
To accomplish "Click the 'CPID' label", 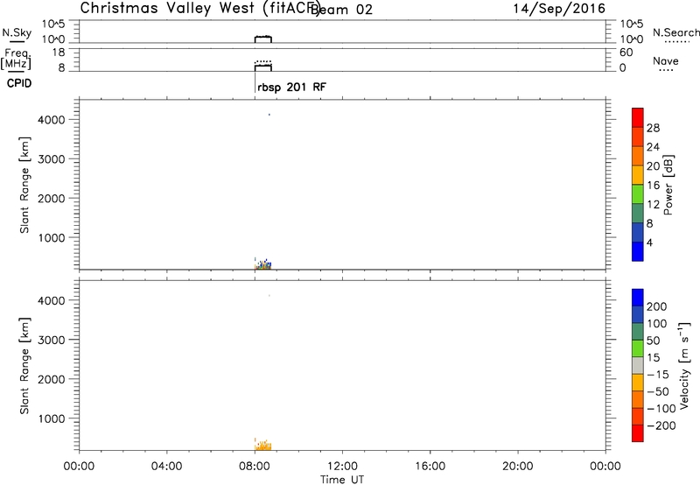I will click(19, 83).
